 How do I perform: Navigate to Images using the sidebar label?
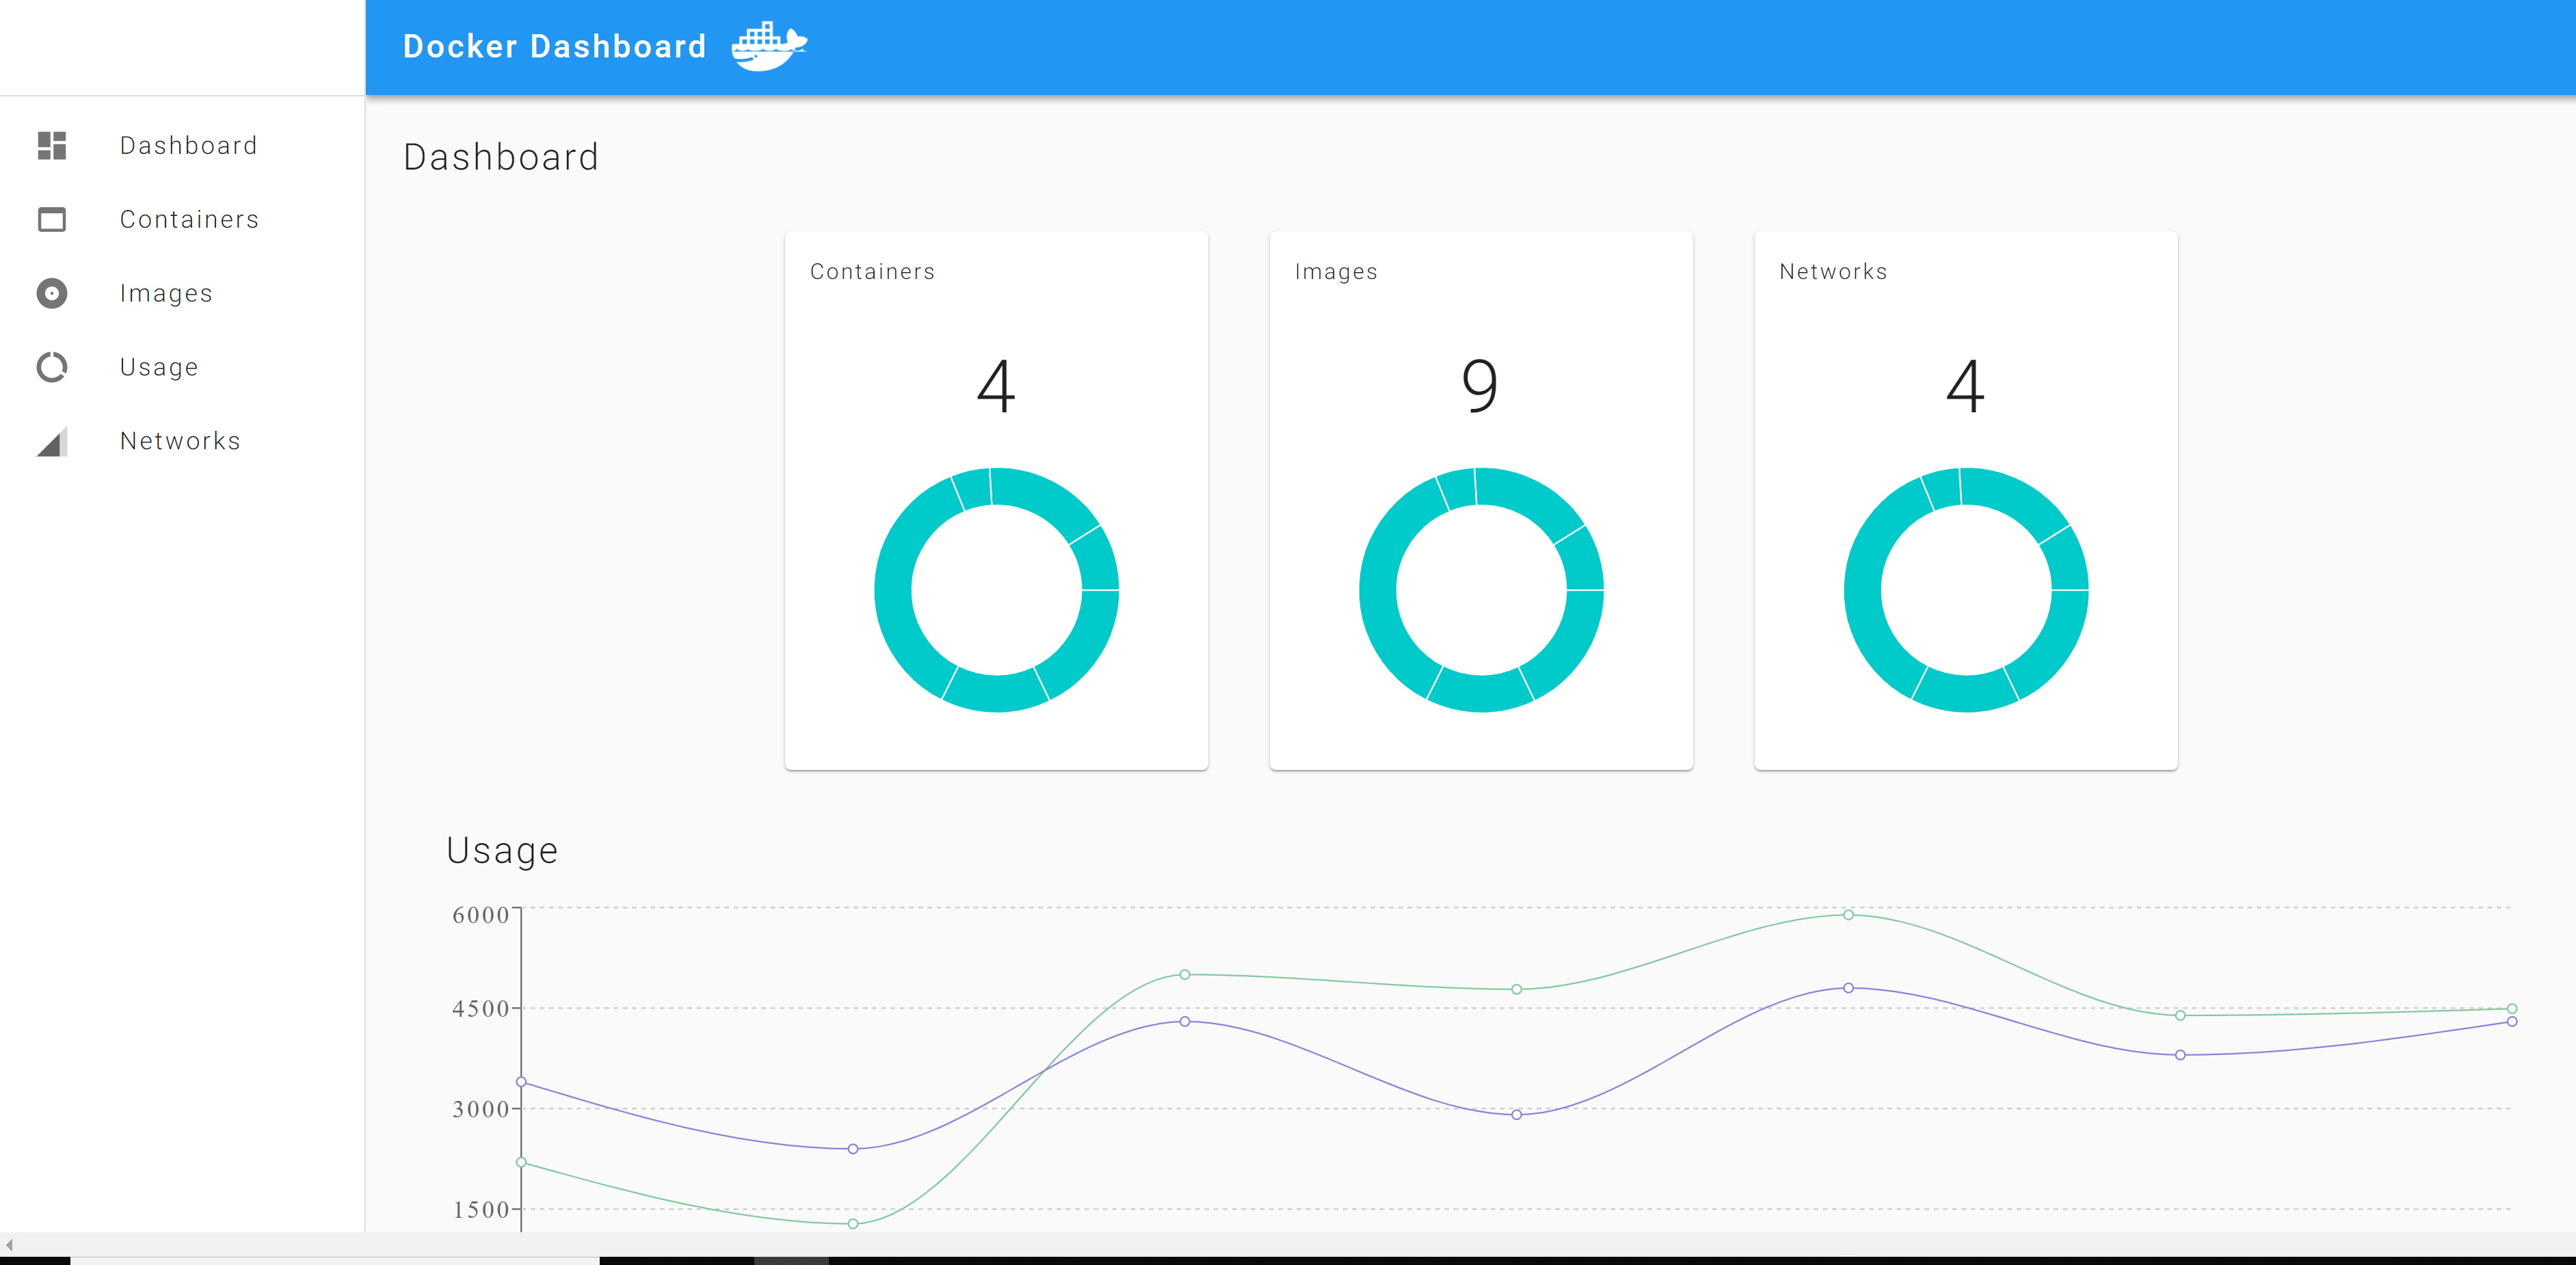[x=166, y=293]
